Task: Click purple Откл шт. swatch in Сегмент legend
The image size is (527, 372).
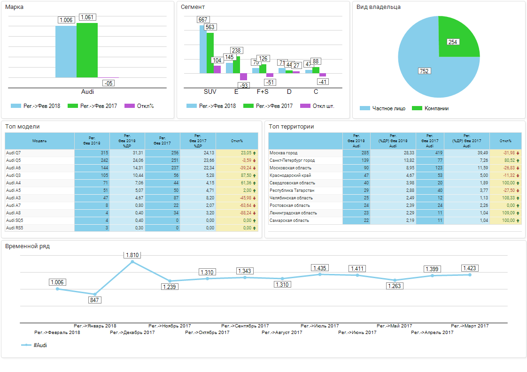Action: point(305,106)
